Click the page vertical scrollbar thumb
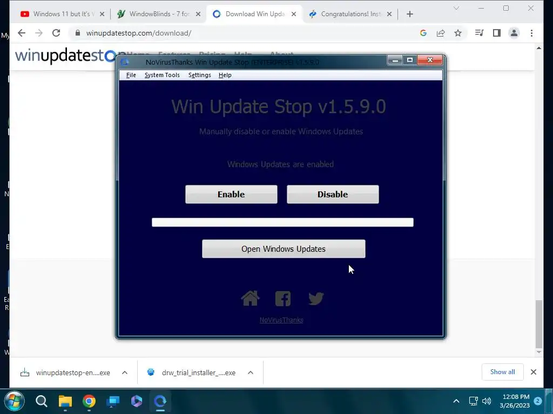Screen dimensions: 553x414 [538, 324]
